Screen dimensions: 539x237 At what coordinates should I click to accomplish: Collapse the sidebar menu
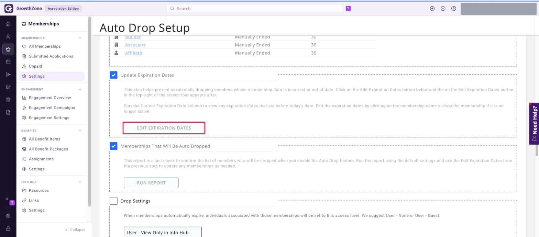(x=75, y=230)
